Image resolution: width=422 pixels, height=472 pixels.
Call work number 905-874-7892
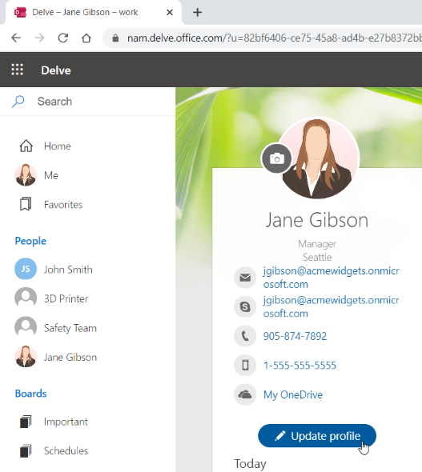[295, 336]
